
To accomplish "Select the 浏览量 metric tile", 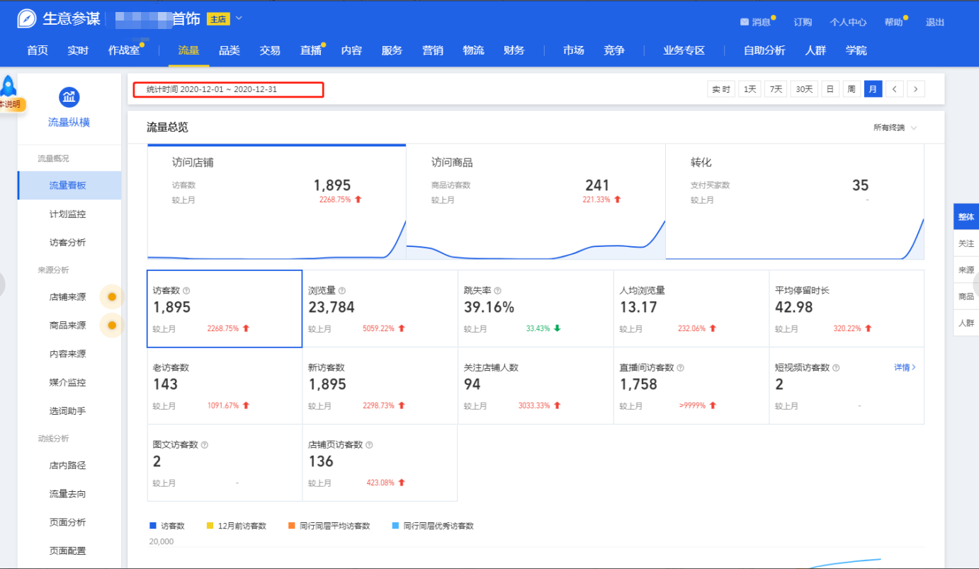I will point(380,309).
